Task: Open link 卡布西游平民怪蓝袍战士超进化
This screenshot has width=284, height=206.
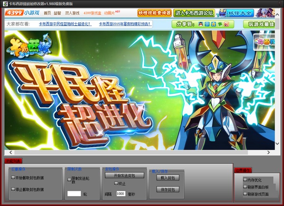Action: pyautogui.click(x=65, y=24)
